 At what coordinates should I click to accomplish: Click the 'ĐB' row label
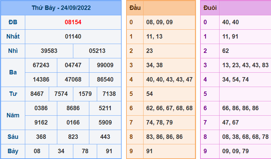pyautogui.click(x=13, y=22)
